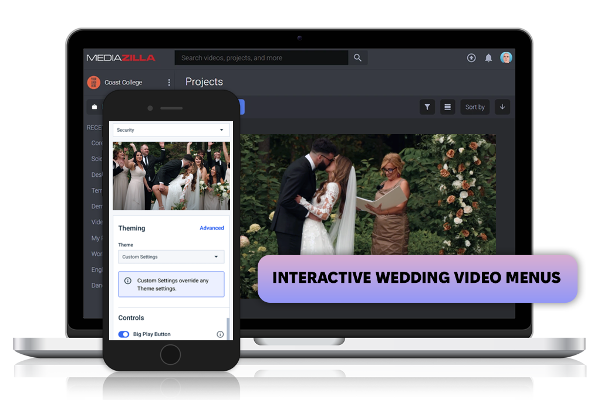This screenshot has height=400, width=601.
Task: Toggle the Big Play Button switch
Action: [x=124, y=334]
